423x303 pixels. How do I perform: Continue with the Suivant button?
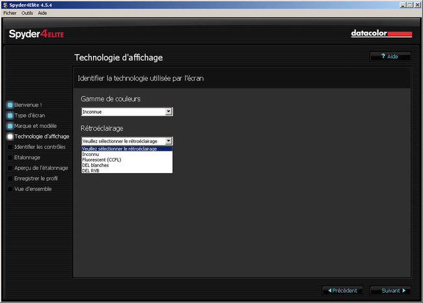390,291
